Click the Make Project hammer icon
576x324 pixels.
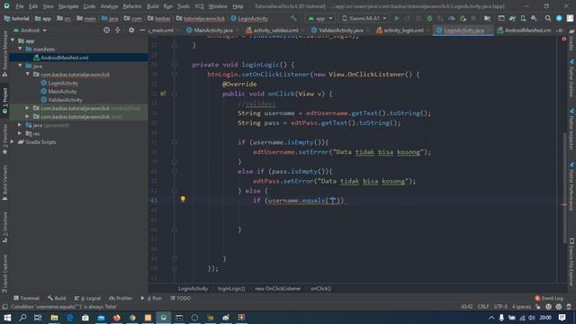(293, 18)
